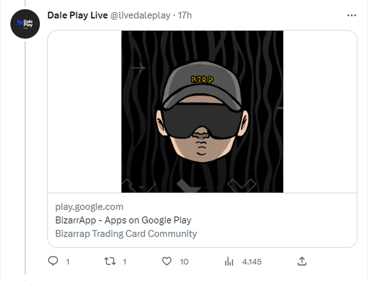This screenshot has width=371, height=281.
Task: Click the retweet arrows icon
Action: (x=110, y=261)
